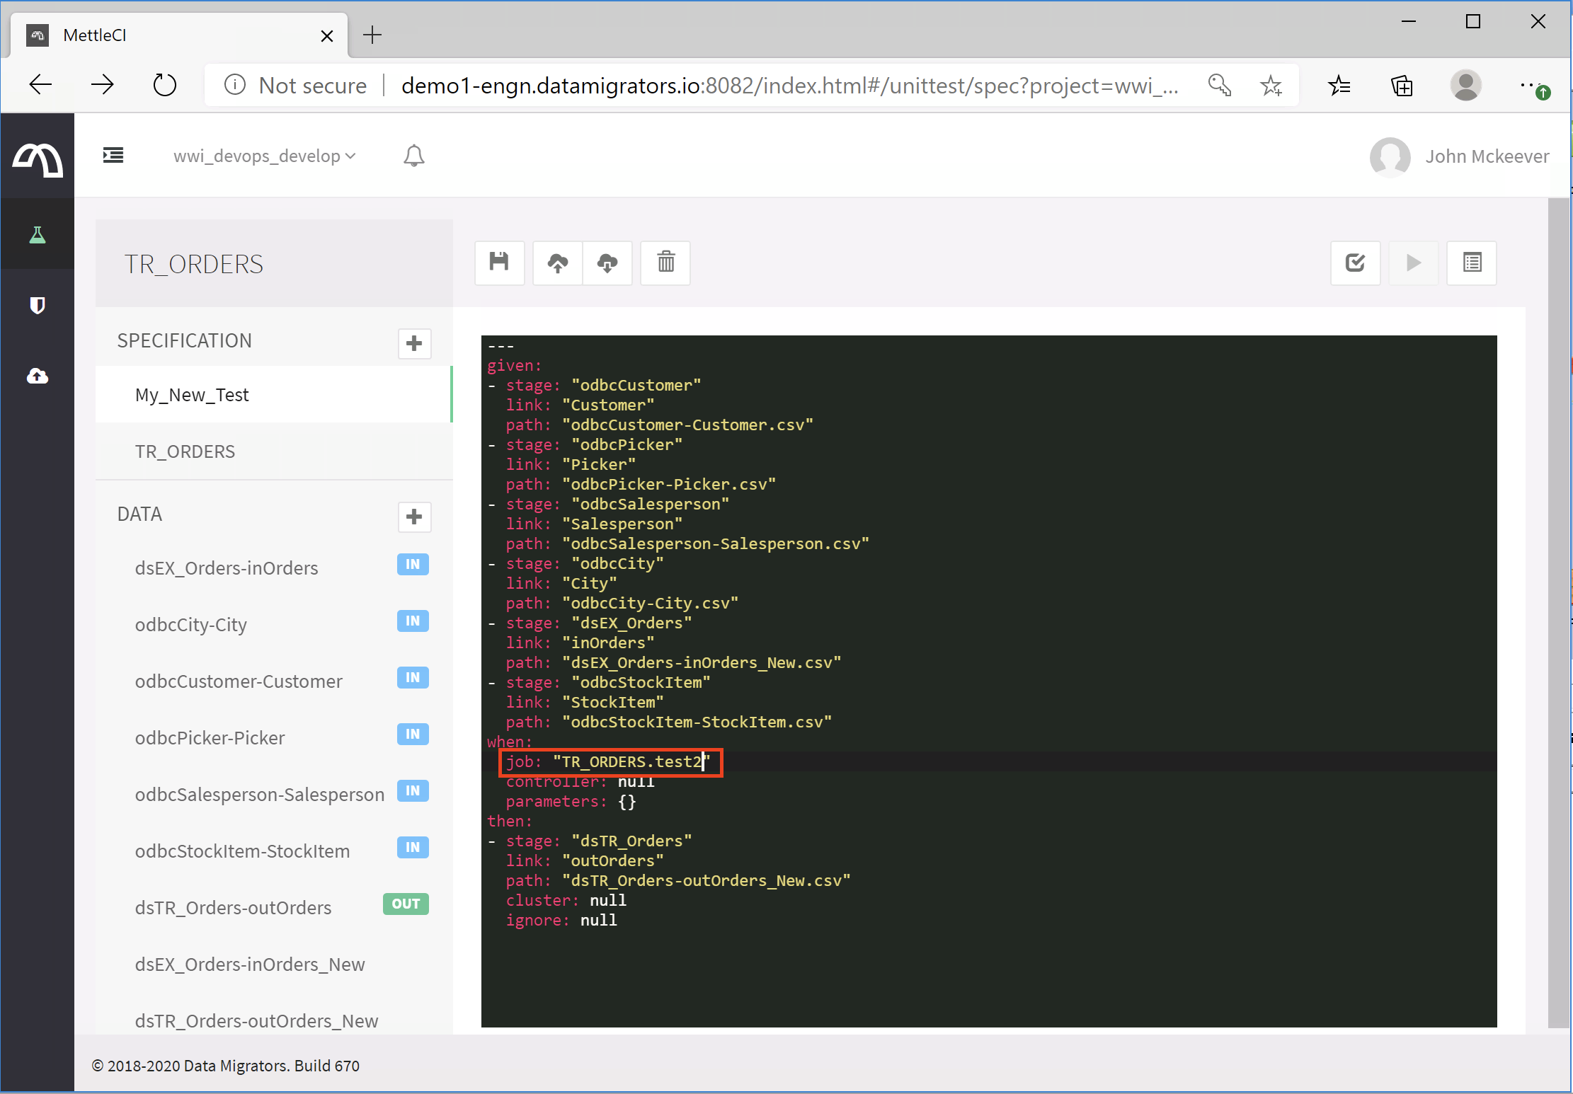Click the cloud download icon in toolbar
The height and width of the screenshot is (1094, 1573).
607,263
